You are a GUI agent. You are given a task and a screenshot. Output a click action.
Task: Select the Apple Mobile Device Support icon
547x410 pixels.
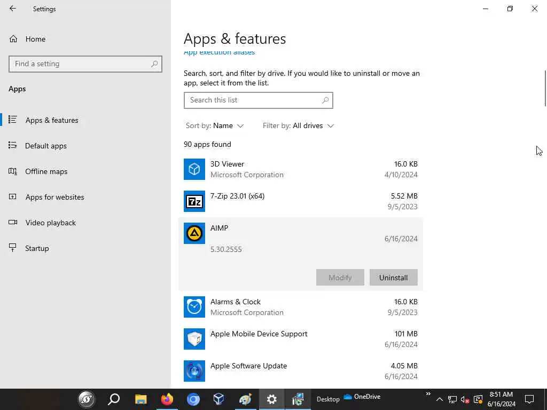194,339
